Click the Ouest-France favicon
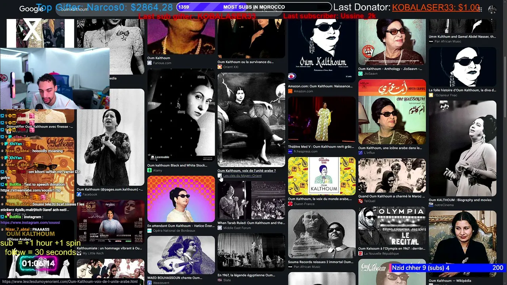 point(290,204)
